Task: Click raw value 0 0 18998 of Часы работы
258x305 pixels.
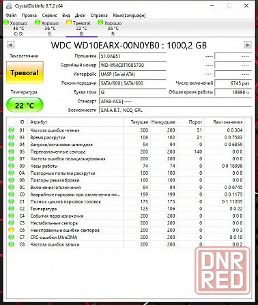Action: [x=232, y=166]
